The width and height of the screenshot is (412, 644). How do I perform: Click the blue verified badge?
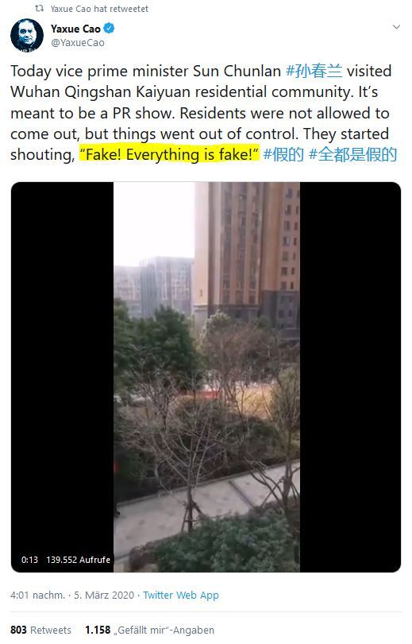(109, 29)
